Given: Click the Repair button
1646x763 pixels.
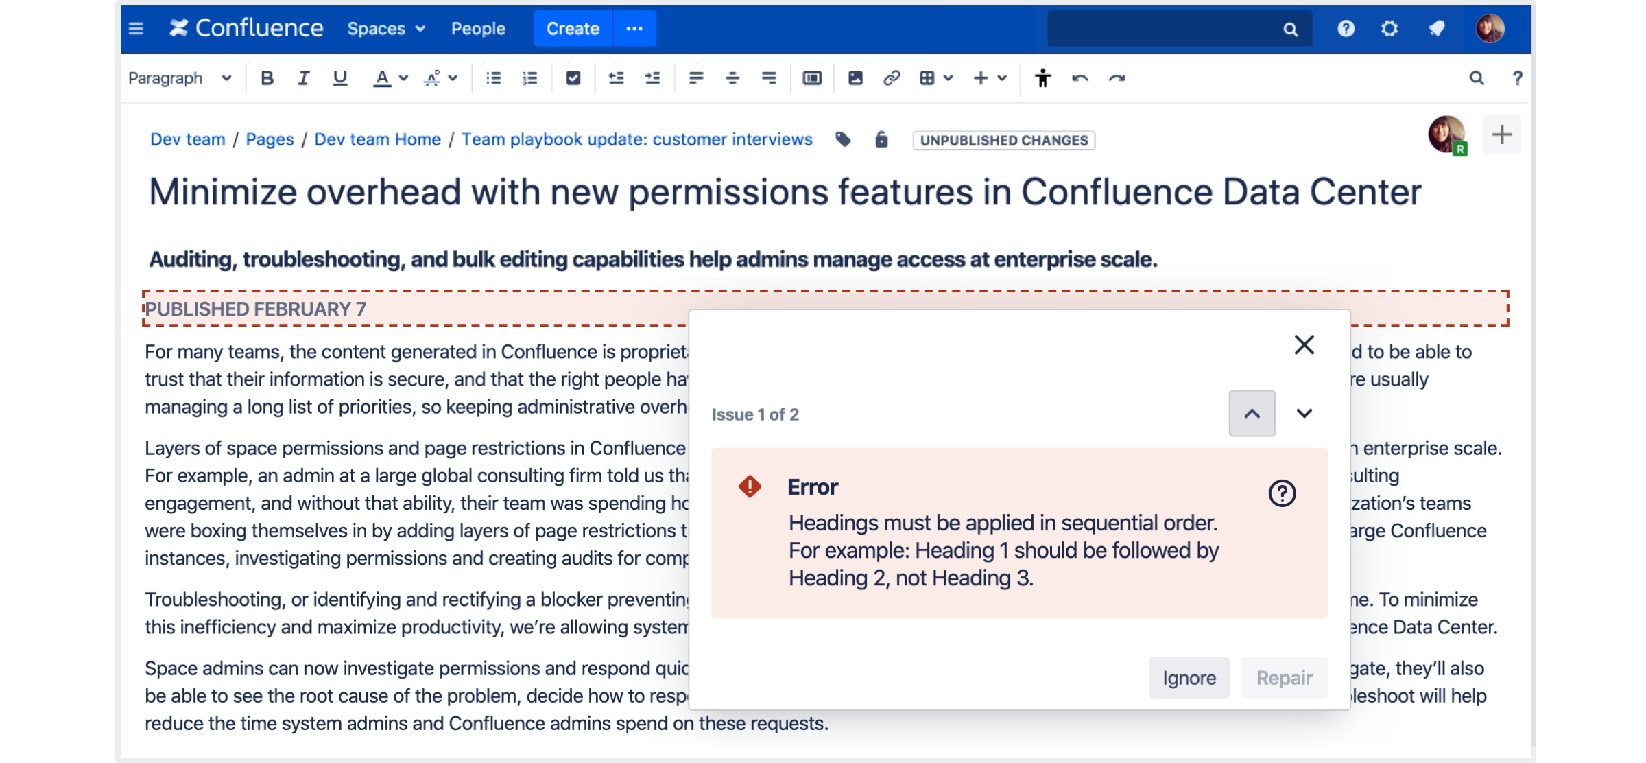Looking at the screenshot, I should tap(1284, 678).
